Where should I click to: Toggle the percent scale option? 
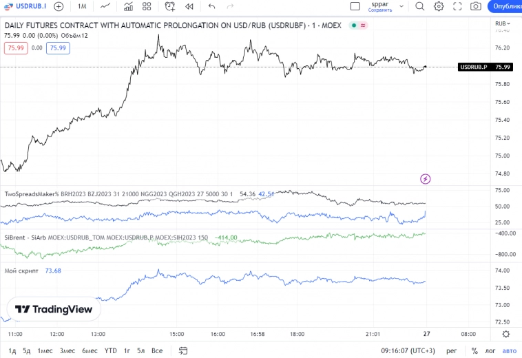474,350
